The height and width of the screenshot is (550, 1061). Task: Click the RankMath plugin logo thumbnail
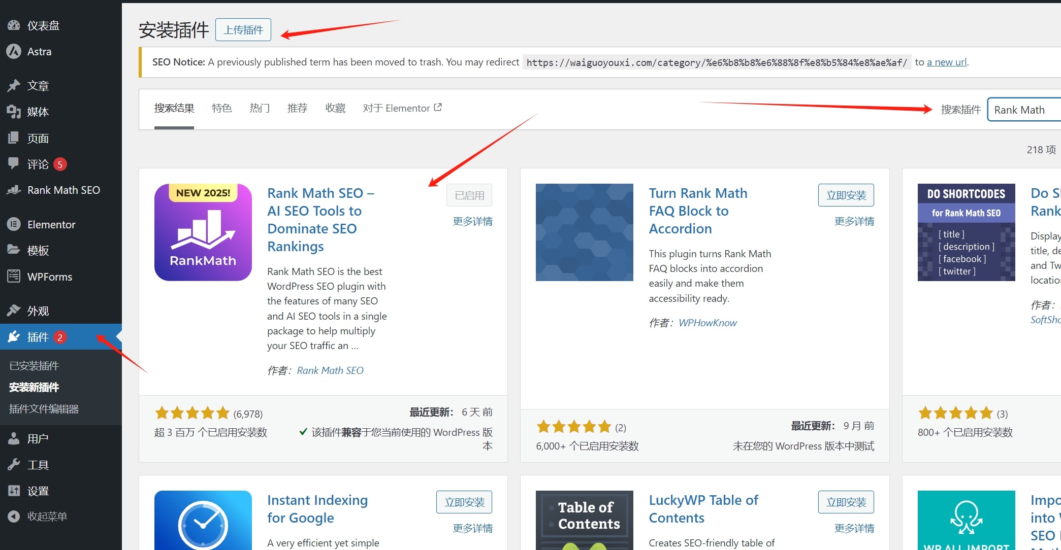click(x=203, y=232)
